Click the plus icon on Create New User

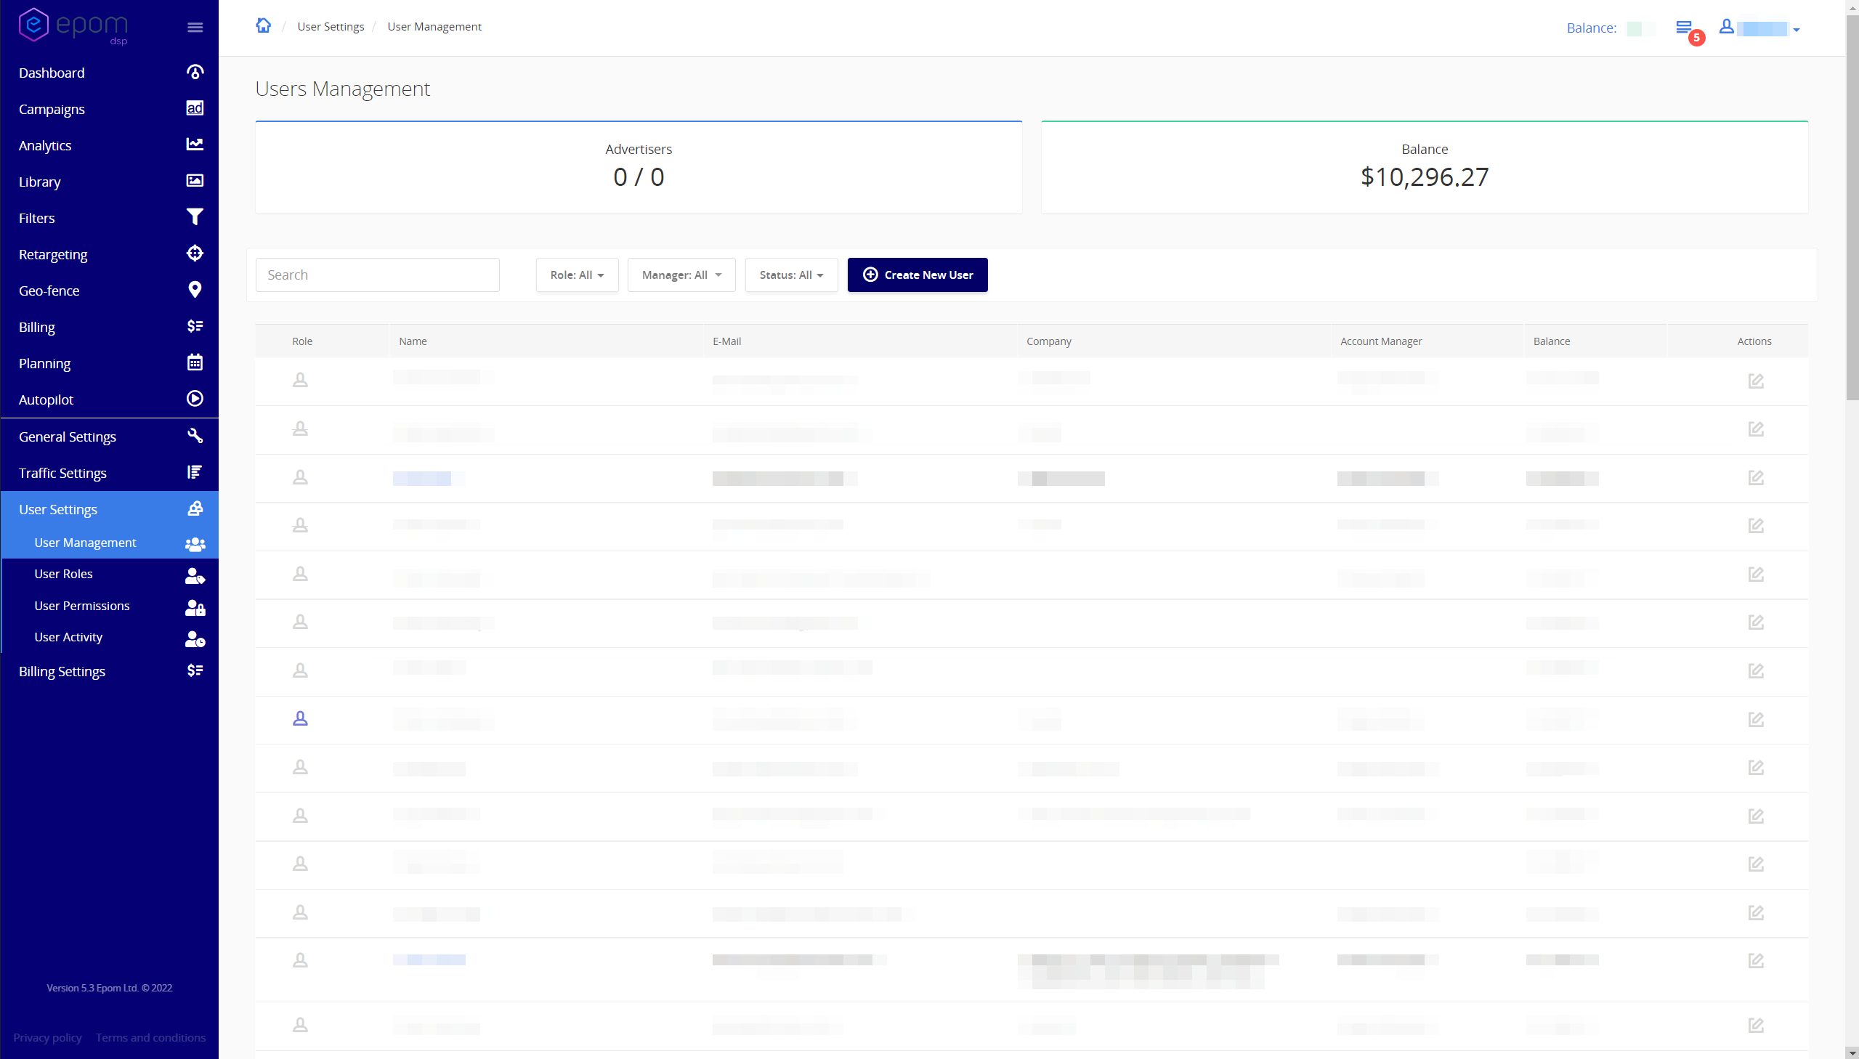pos(870,275)
